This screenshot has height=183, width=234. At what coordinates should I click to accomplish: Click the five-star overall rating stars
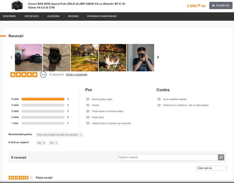pos(24,75)
